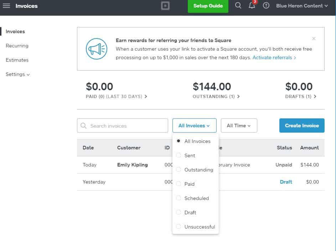Go to Invoices in sidebar
336x251 pixels.
pos(15,31)
